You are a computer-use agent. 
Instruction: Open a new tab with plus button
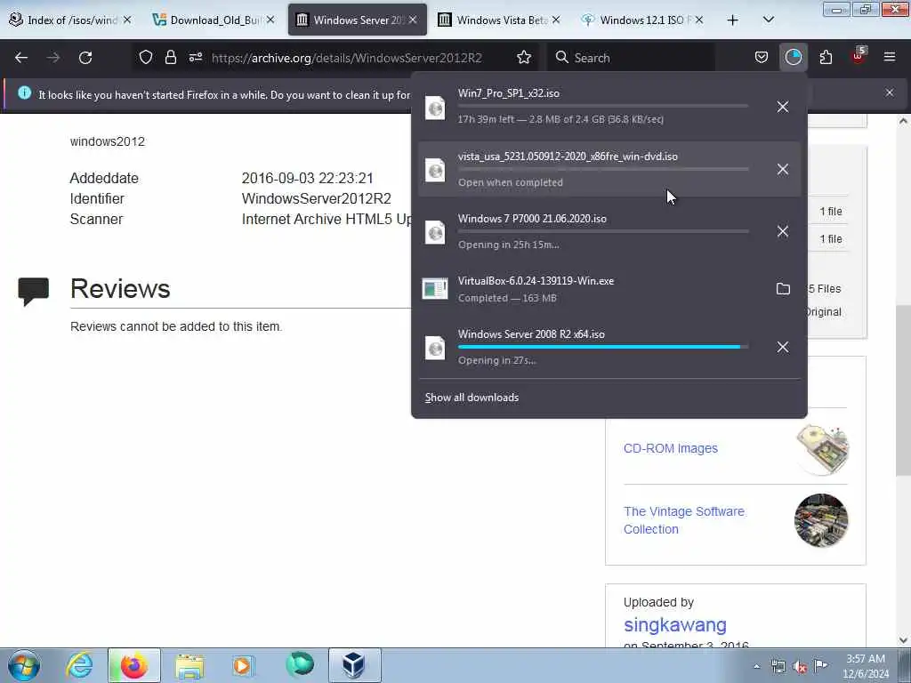(733, 20)
